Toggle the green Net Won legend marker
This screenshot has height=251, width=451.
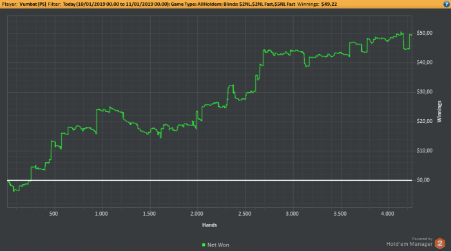tap(204, 245)
